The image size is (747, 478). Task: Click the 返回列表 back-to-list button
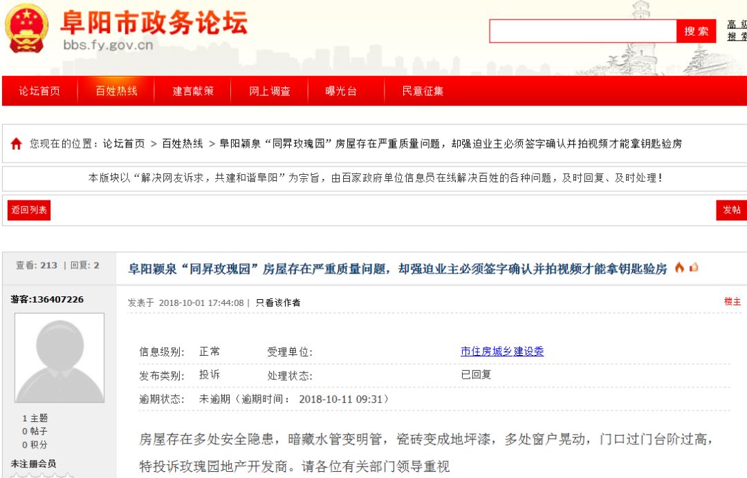[28, 210]
